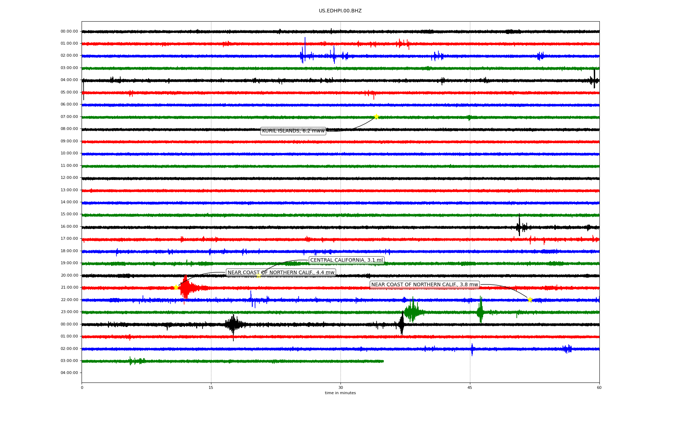
Task: Click the star marker on 21:00:00 trace
Action: [176, 287]
